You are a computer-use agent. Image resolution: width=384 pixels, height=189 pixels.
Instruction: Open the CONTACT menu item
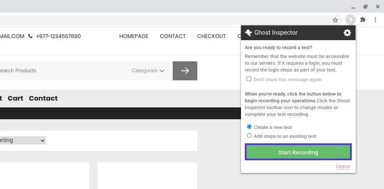tap(173, 36)
